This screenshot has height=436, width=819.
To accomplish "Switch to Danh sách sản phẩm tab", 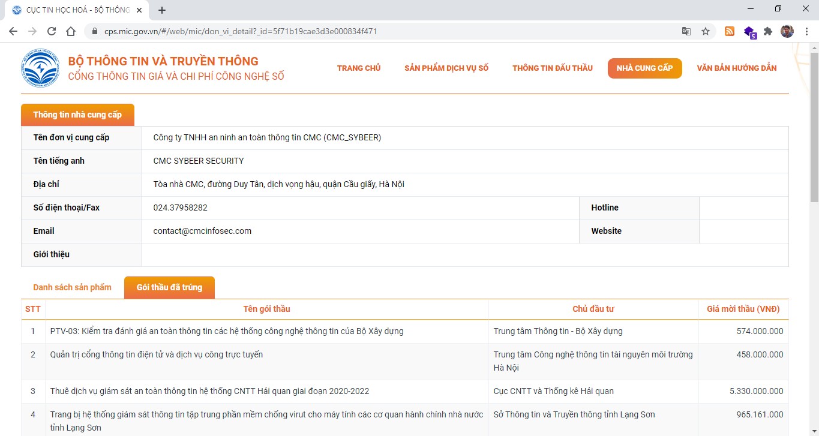I will click(72, 287).
